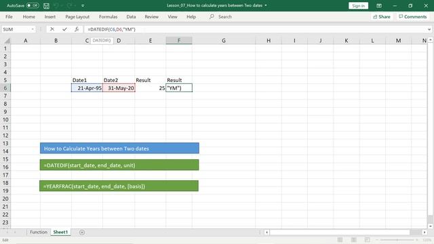This screenshot has width=434, height=244.
Task: Click the Insert Function fx icon
Action: 77,29
